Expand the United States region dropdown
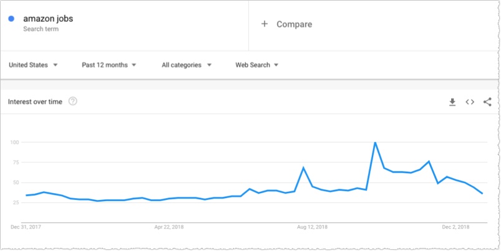This screenshot has width=501, height=251. click(34, 65)
